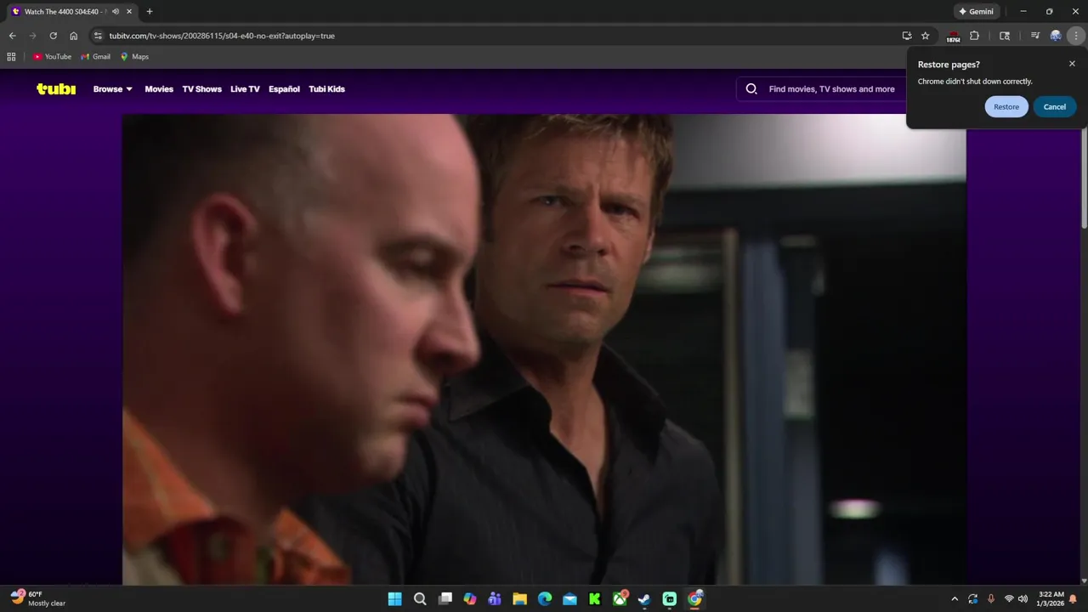
Task: Close the Watch The 4400 tab
Action: (130, 12)
